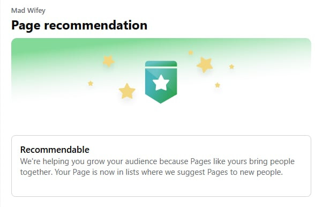Click the dark green top band of badge
The image size is (315, 207).
[x=161, y=64]
